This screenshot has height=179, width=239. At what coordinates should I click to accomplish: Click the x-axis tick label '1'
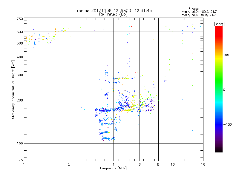[24, 164]
